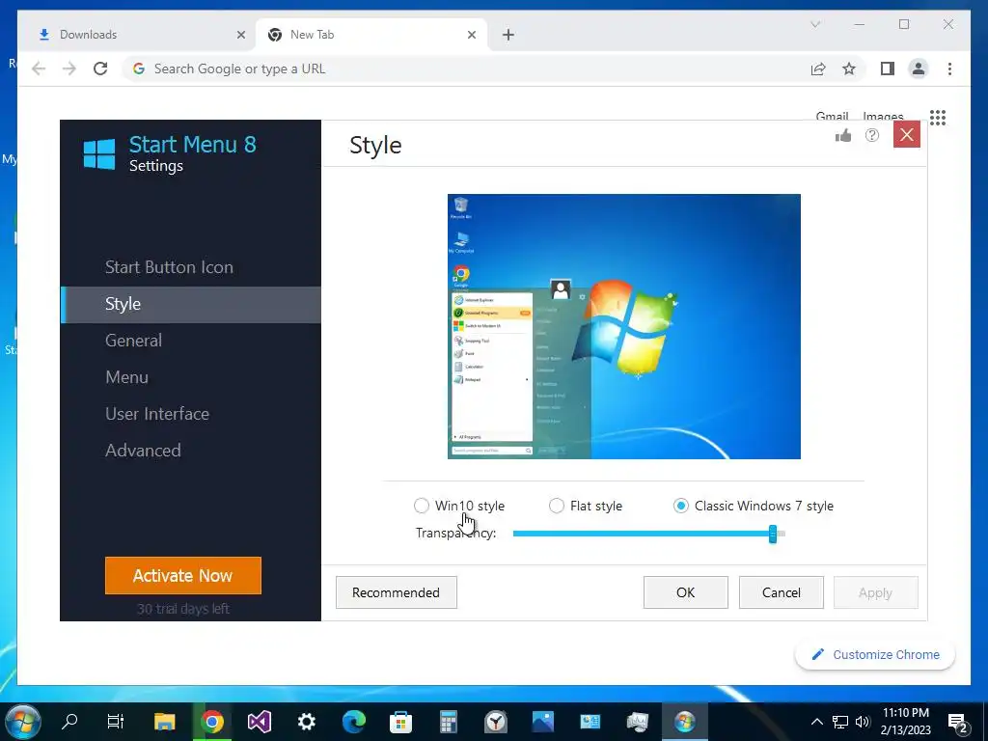Open Photos app from taskbar
Image resolution: width=988 pixels, height=741 pixels.
tap(542, 721)
